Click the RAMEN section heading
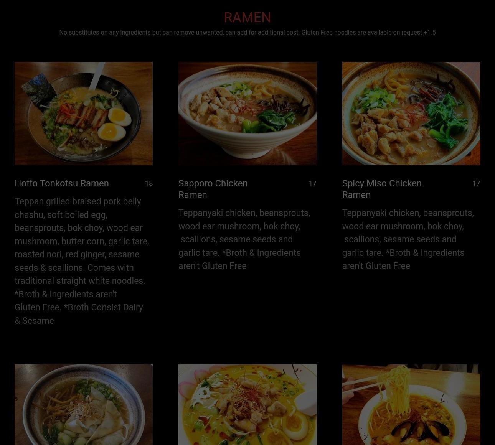Image resolution: width=495 pixels, height=445 pixels. [247, 17]
